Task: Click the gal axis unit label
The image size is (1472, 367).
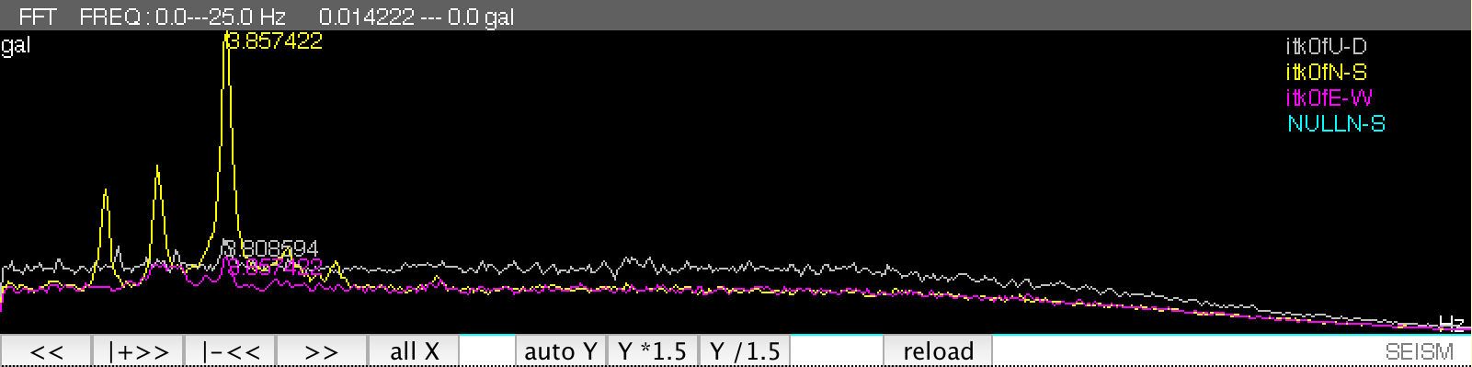Action: [x=16, y=45]
